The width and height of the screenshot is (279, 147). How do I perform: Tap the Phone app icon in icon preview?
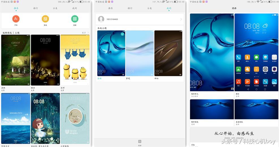(238, 57)
